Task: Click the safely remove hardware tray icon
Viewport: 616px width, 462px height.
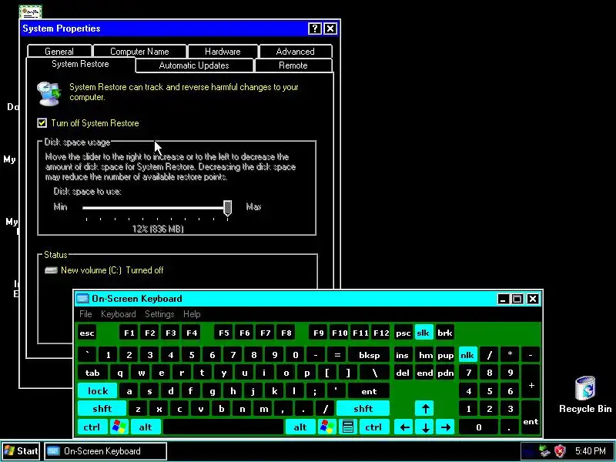Action: [x=545, y=450]
